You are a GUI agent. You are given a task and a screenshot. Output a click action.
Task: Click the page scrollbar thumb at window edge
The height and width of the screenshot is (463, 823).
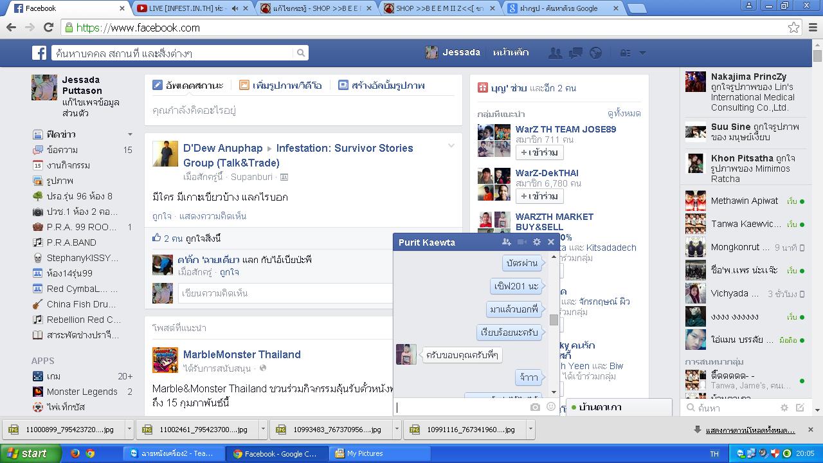tap(817, 57)
